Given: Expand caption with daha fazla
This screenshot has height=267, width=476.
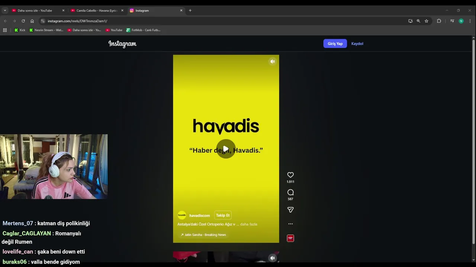Looking at the screenshot, I should (x=249, y=224).
